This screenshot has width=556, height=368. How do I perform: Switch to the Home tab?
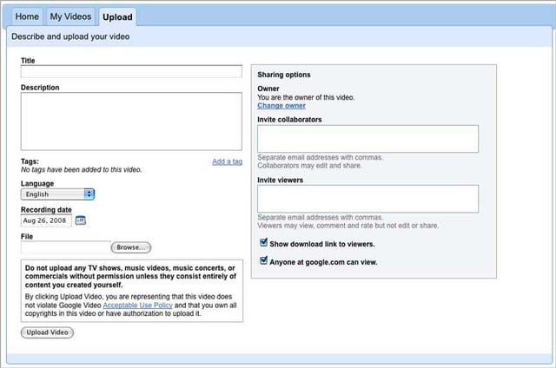pyautogui.click(x=27, y=16)
